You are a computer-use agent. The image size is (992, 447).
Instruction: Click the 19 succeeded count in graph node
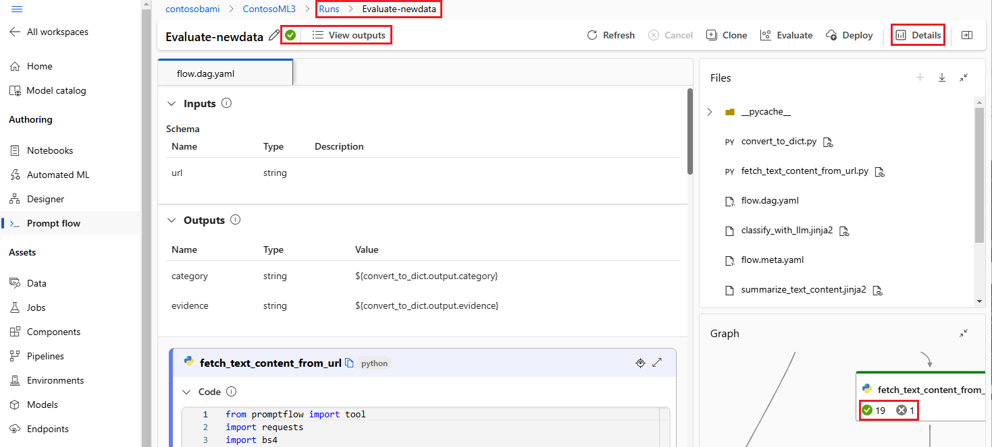(873, 410)
